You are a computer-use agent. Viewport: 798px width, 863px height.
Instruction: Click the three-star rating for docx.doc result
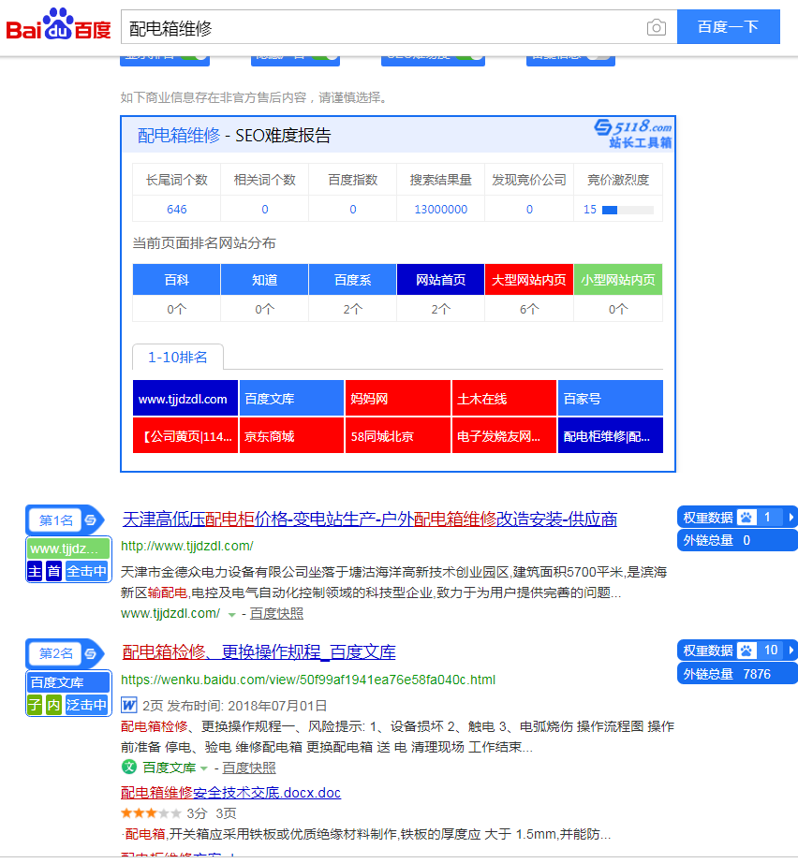coord(151,812)
